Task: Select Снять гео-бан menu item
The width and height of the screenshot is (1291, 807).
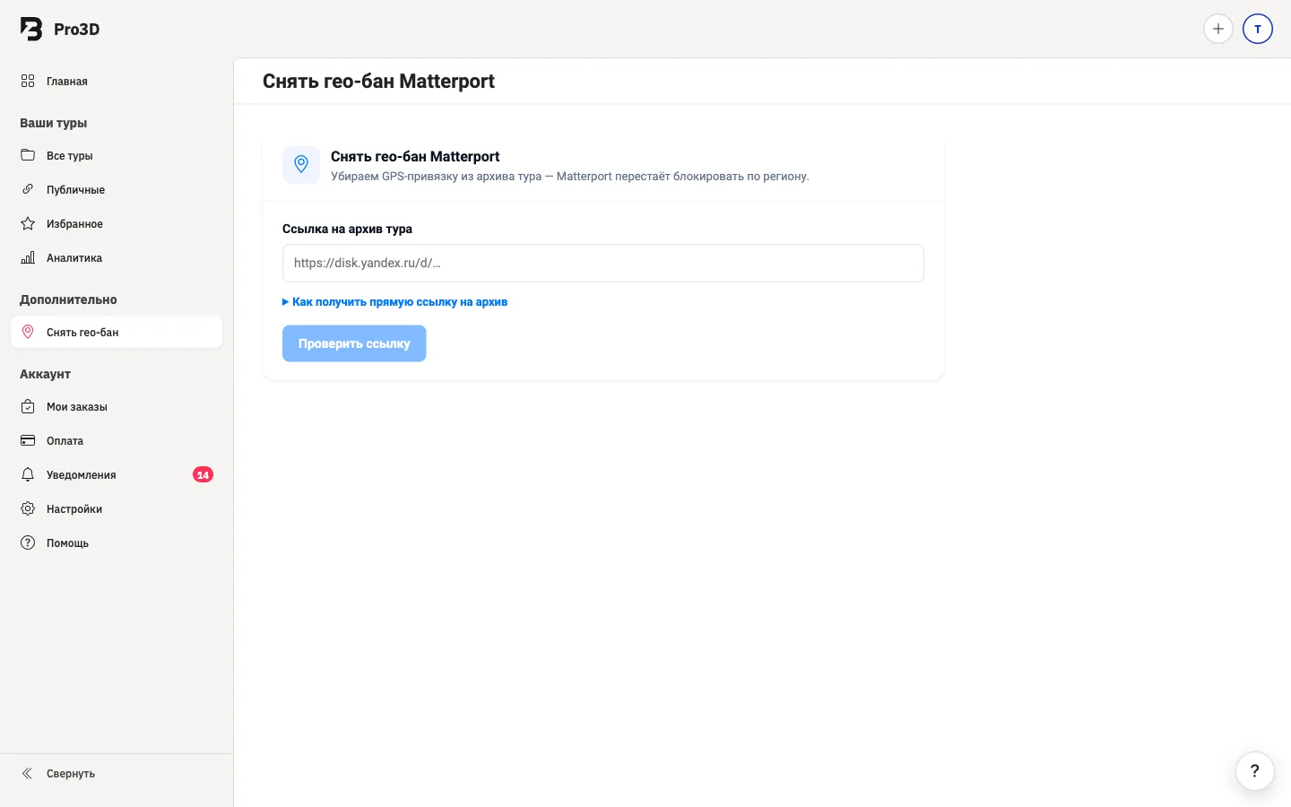Action: coord(117,332)
